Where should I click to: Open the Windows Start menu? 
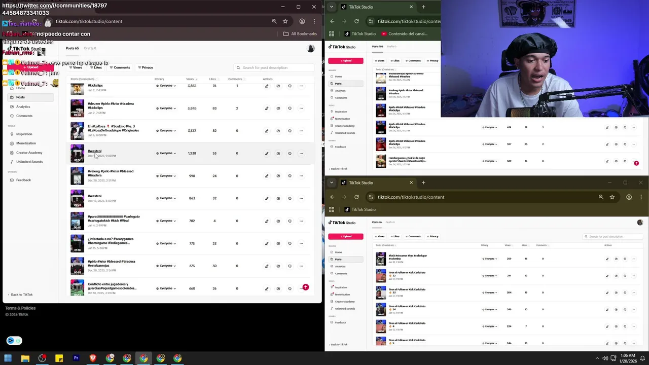pyautogui.click(x=8, y=358)
